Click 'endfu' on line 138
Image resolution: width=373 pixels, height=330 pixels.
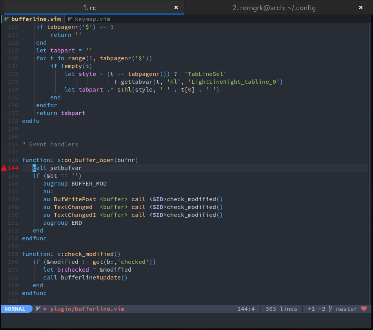click(x=31, y=121)
